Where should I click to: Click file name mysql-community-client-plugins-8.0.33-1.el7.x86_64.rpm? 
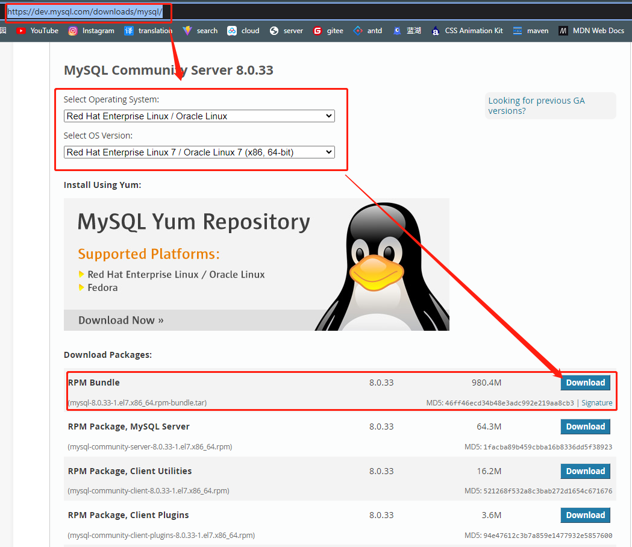pyautogui.click(x=161, y=536)
